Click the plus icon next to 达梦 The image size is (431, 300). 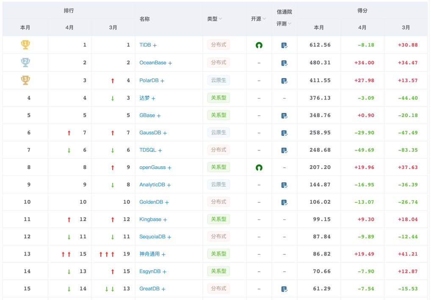pyautogui.click(x=153, y=98)
